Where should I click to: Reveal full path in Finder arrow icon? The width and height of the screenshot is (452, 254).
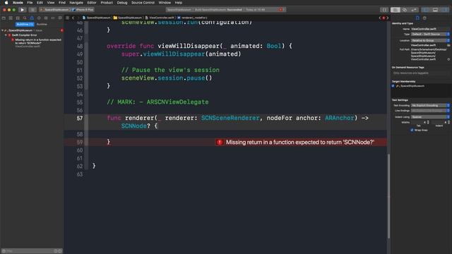tap(448, 59)
